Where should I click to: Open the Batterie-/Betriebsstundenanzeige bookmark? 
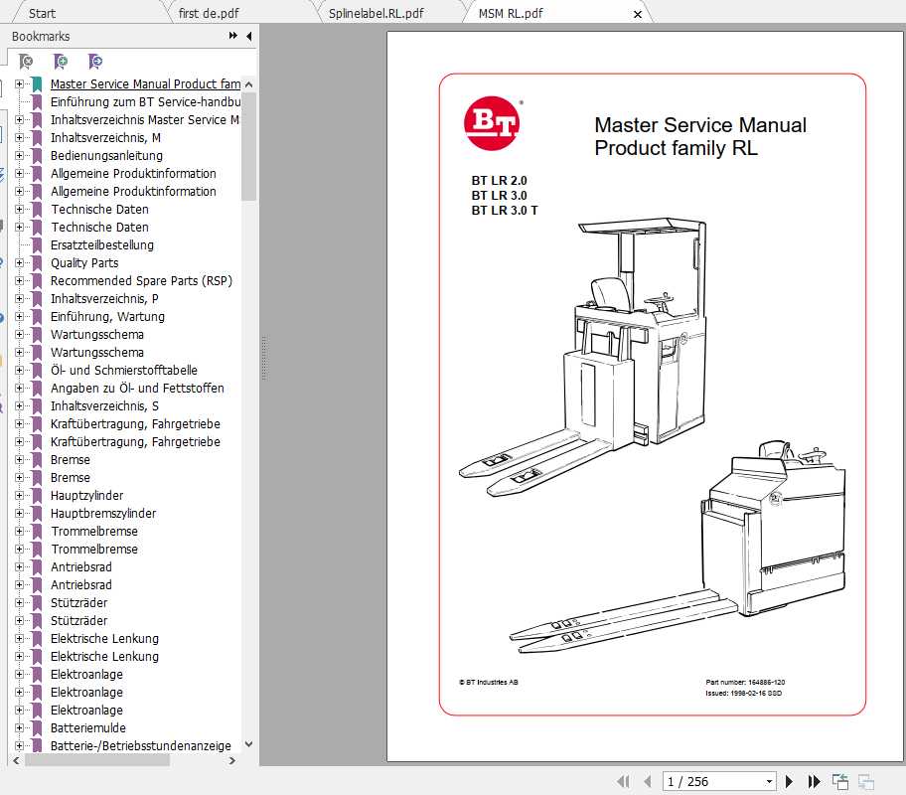pyautogui.click(x=141, y=746)
